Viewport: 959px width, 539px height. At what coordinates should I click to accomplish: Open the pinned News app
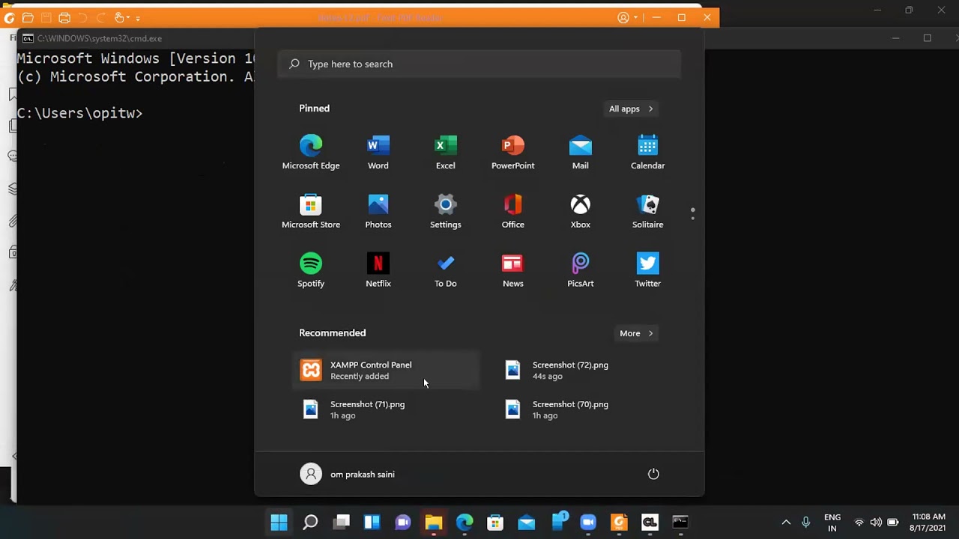point(513,270)
